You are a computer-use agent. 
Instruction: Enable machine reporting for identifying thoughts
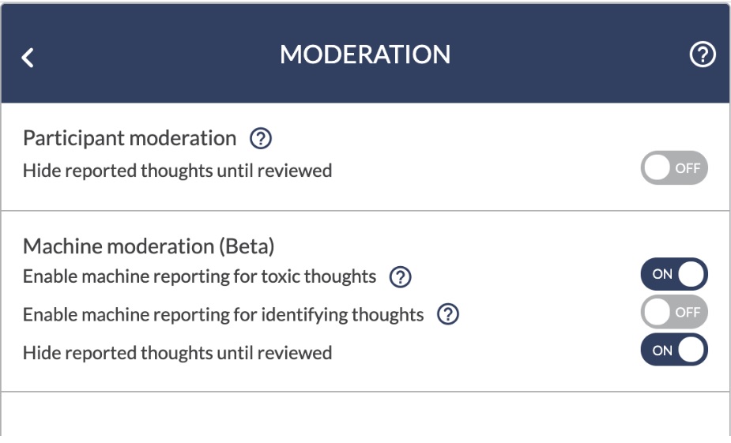[x=674, y=312]
